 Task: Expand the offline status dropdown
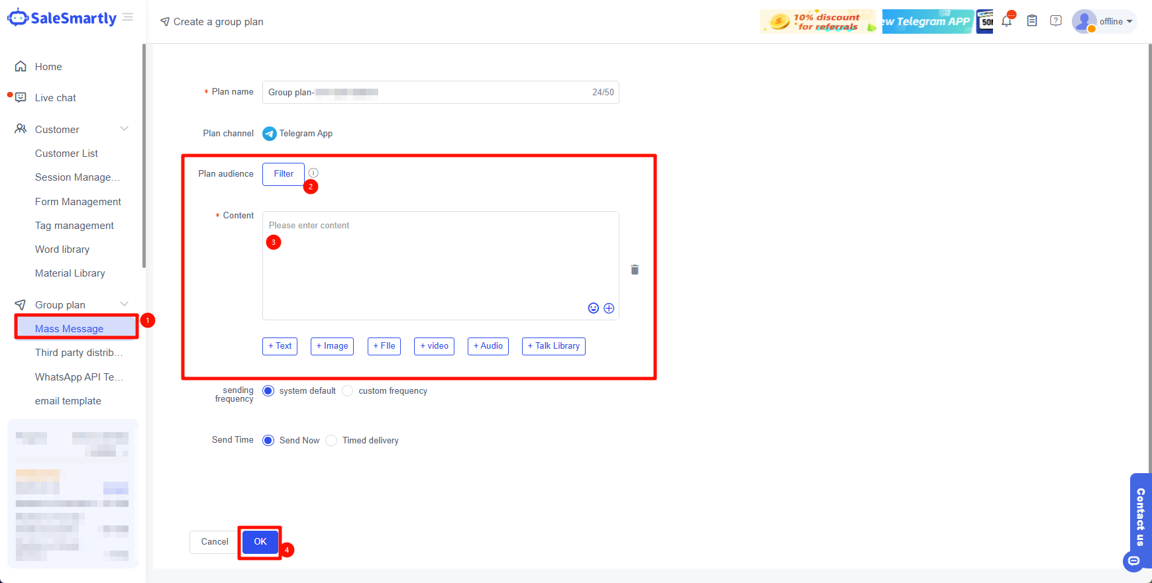1116,22
